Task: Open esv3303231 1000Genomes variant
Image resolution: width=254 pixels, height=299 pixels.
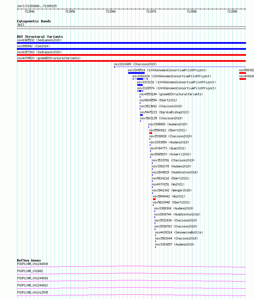Action: click(x=176, y=82)
